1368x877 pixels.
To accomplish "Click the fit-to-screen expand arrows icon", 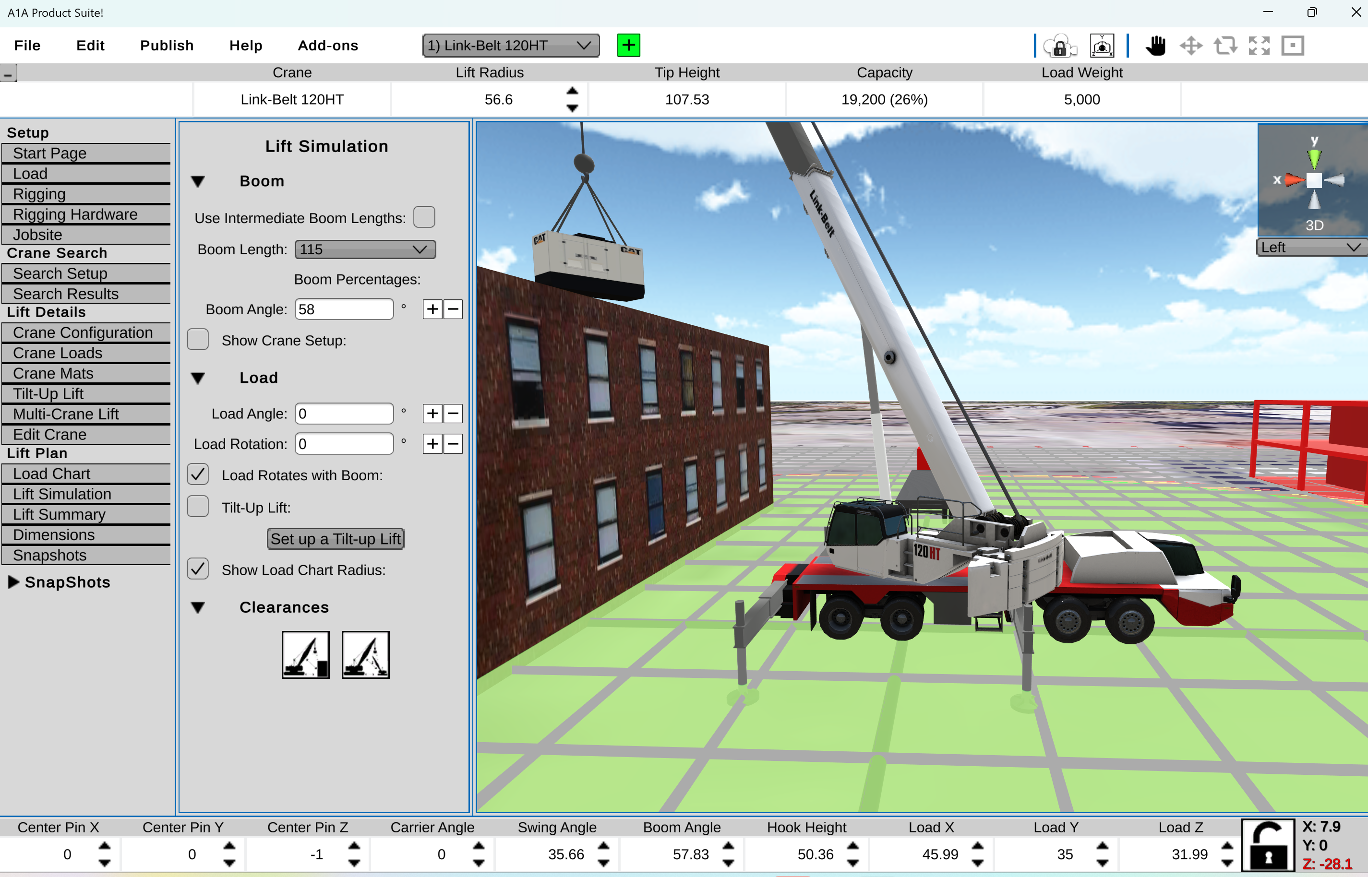I will [1259, 46].
